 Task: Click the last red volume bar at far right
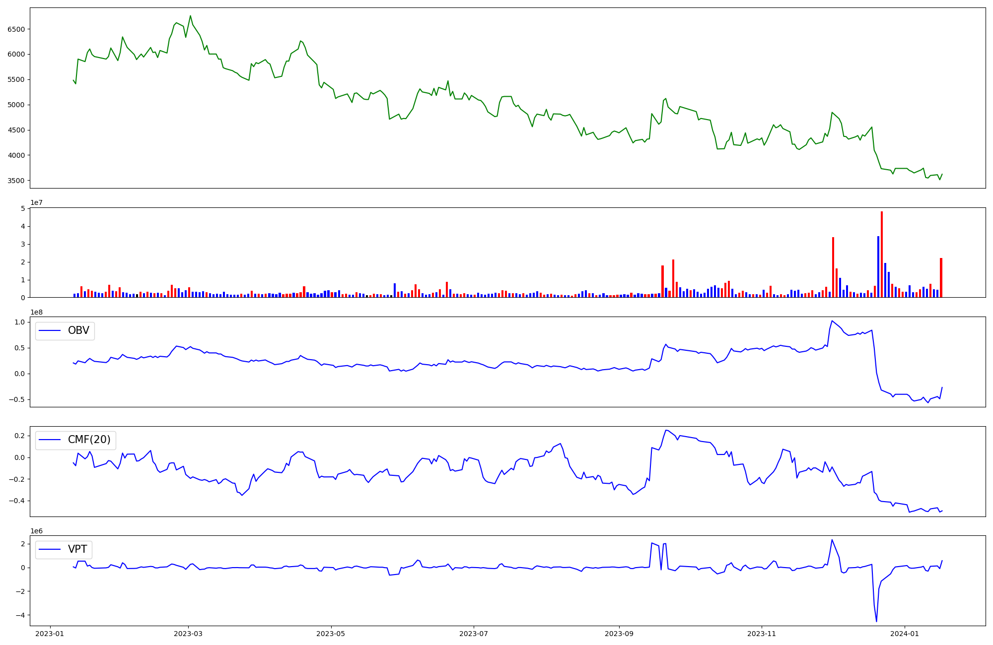coord(941,278)
